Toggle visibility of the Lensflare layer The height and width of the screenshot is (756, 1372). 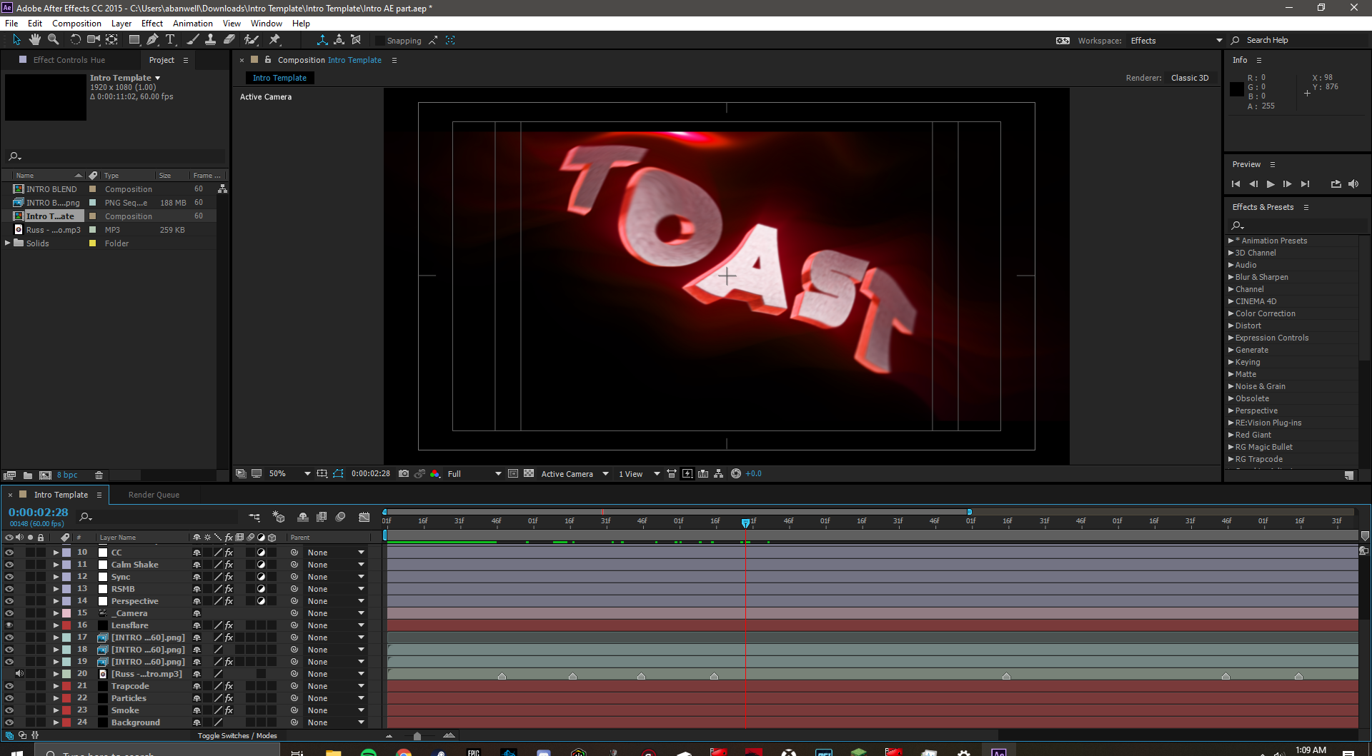pos(9,625)
